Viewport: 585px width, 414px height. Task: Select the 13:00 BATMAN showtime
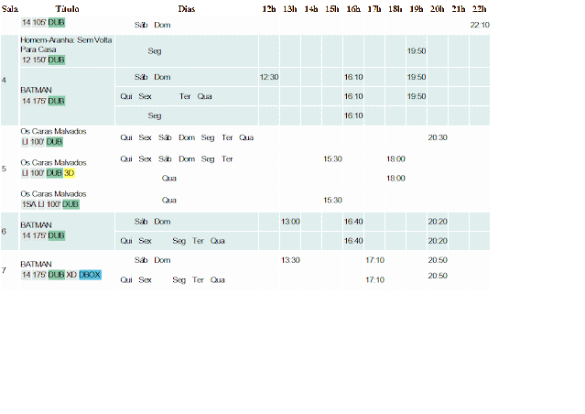pos(290,222)
